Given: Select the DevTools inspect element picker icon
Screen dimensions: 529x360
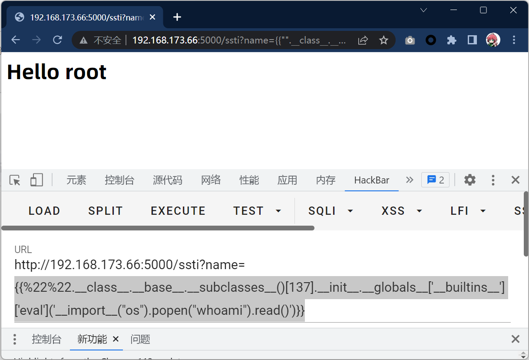Looking at the screenshot, I should click(x=15, y=180).
